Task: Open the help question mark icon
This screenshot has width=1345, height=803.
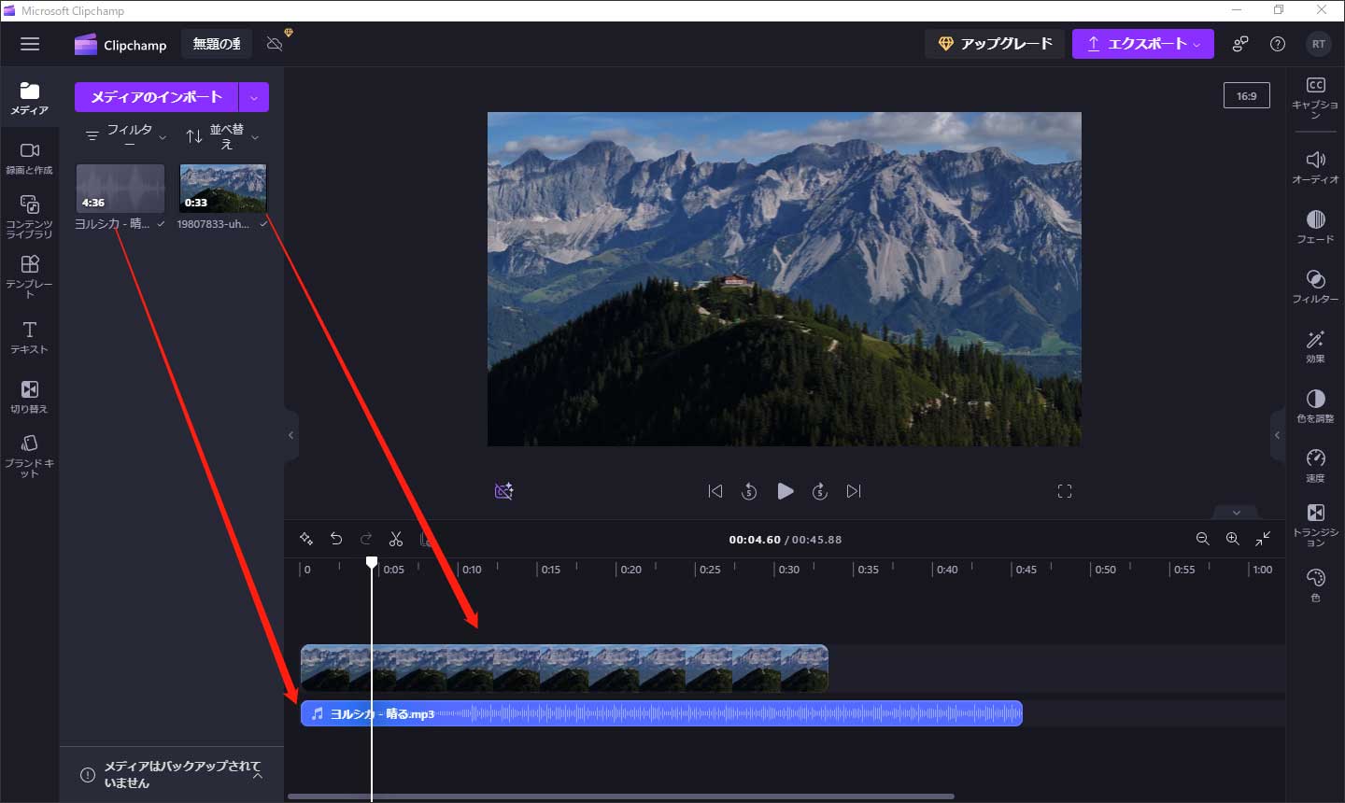Action: [x=1278, y=44]
